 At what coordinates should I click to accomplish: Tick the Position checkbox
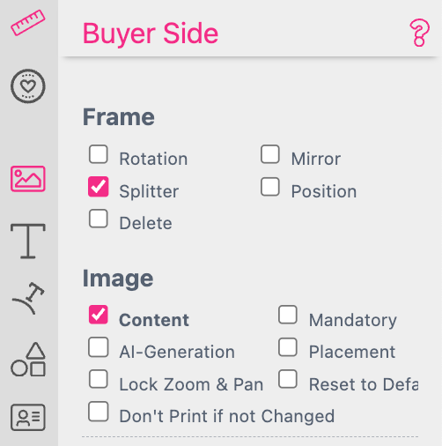point(270,187)
